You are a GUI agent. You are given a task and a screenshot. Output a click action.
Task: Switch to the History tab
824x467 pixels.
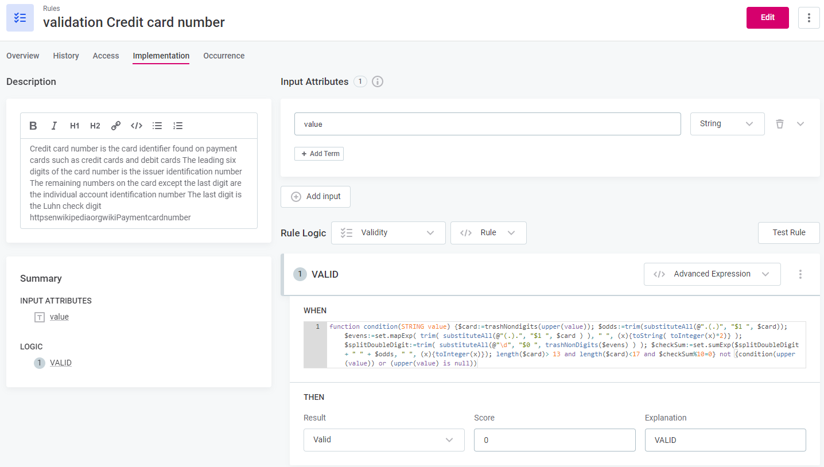(x=66, y=56)
